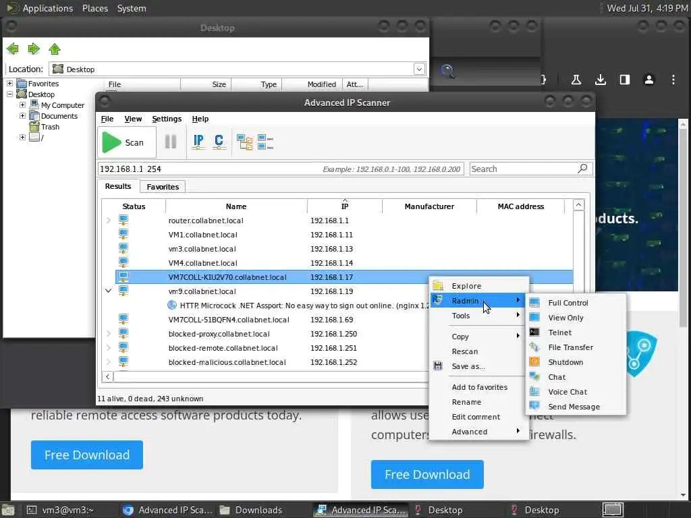This screenshot has height=518, width=691.
Task: Expand My Computer tree node
Action: 22,105
